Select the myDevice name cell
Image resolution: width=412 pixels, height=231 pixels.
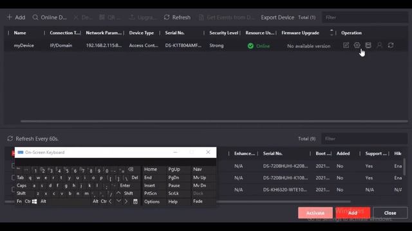click(24, 46)
